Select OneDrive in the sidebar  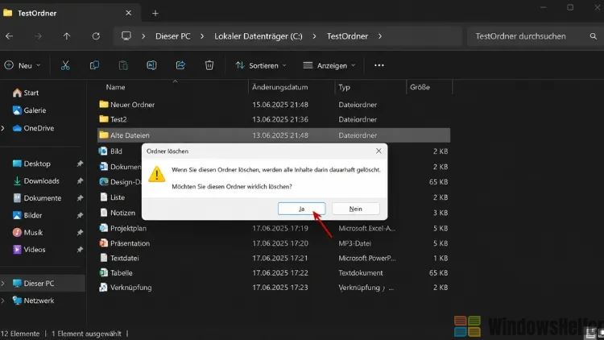[x=33, y=128]
